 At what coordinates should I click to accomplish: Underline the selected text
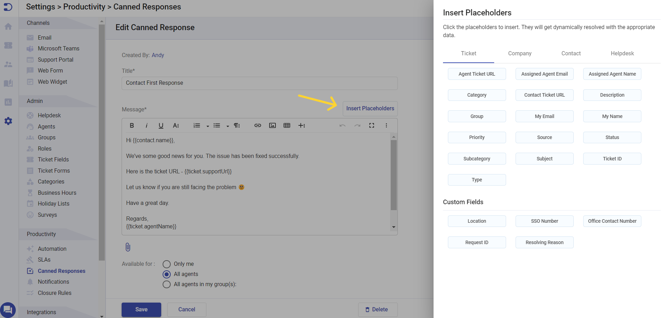click(x=161, y=125)
